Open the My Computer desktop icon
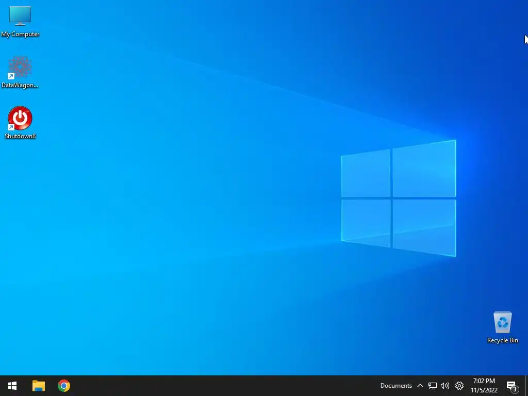This screenshot has width=528, height=396. coord(20,22)
